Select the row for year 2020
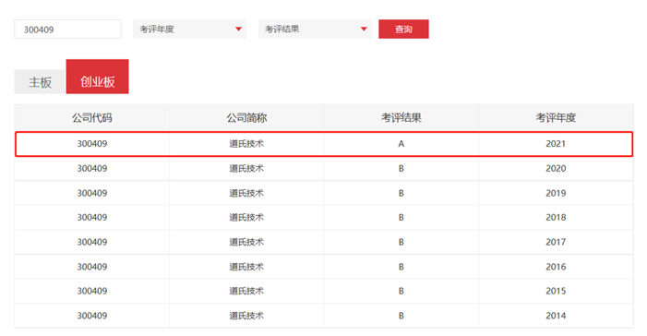Image resolution: width=647 pixels, height=336 pixels. pos(324,168)
